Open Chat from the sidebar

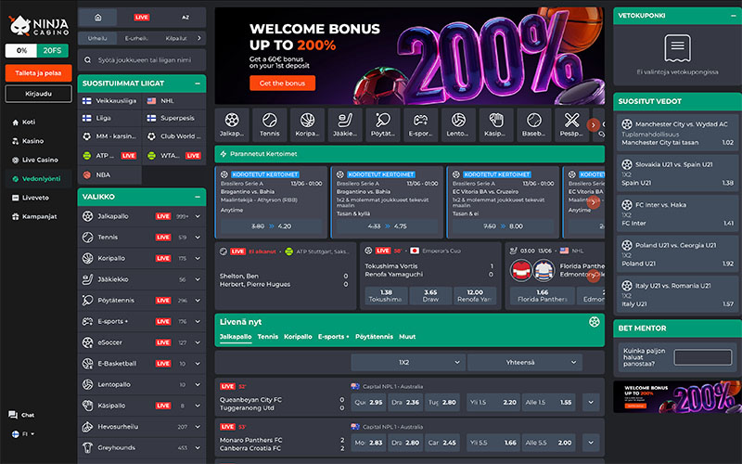click(21, 415)
